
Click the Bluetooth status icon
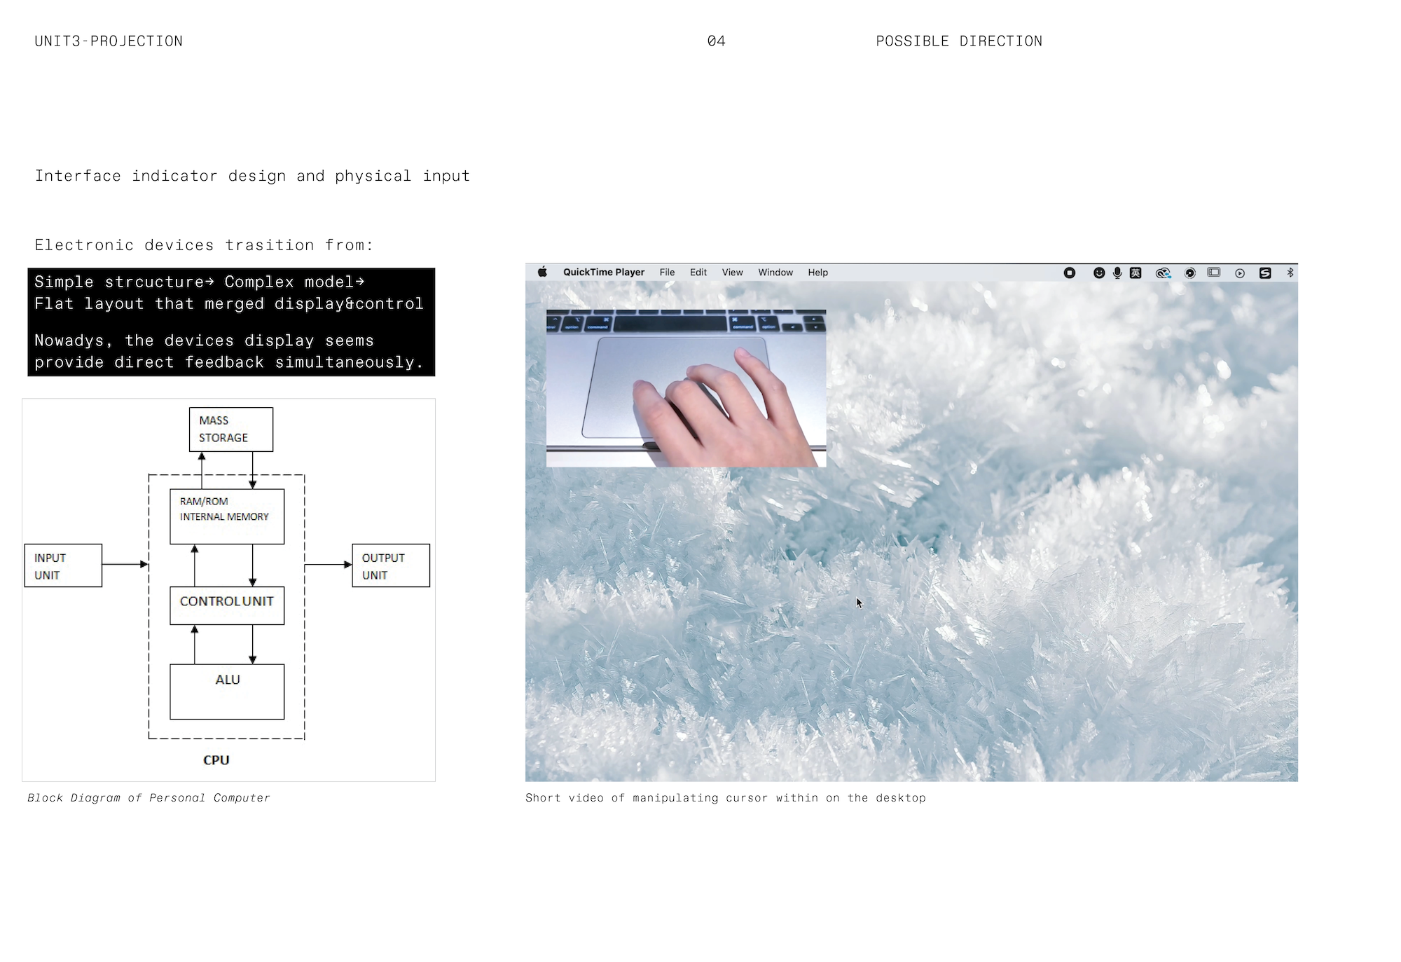[1290, 273]
